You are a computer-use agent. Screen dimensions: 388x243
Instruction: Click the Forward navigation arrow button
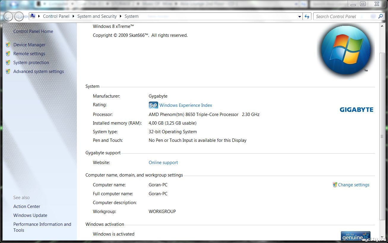19,17
